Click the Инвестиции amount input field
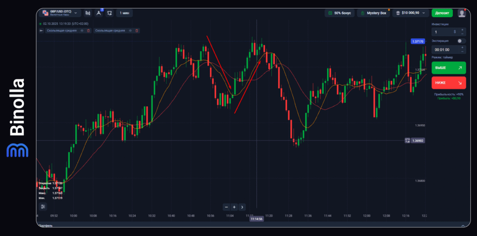 (x=442, y=32)
